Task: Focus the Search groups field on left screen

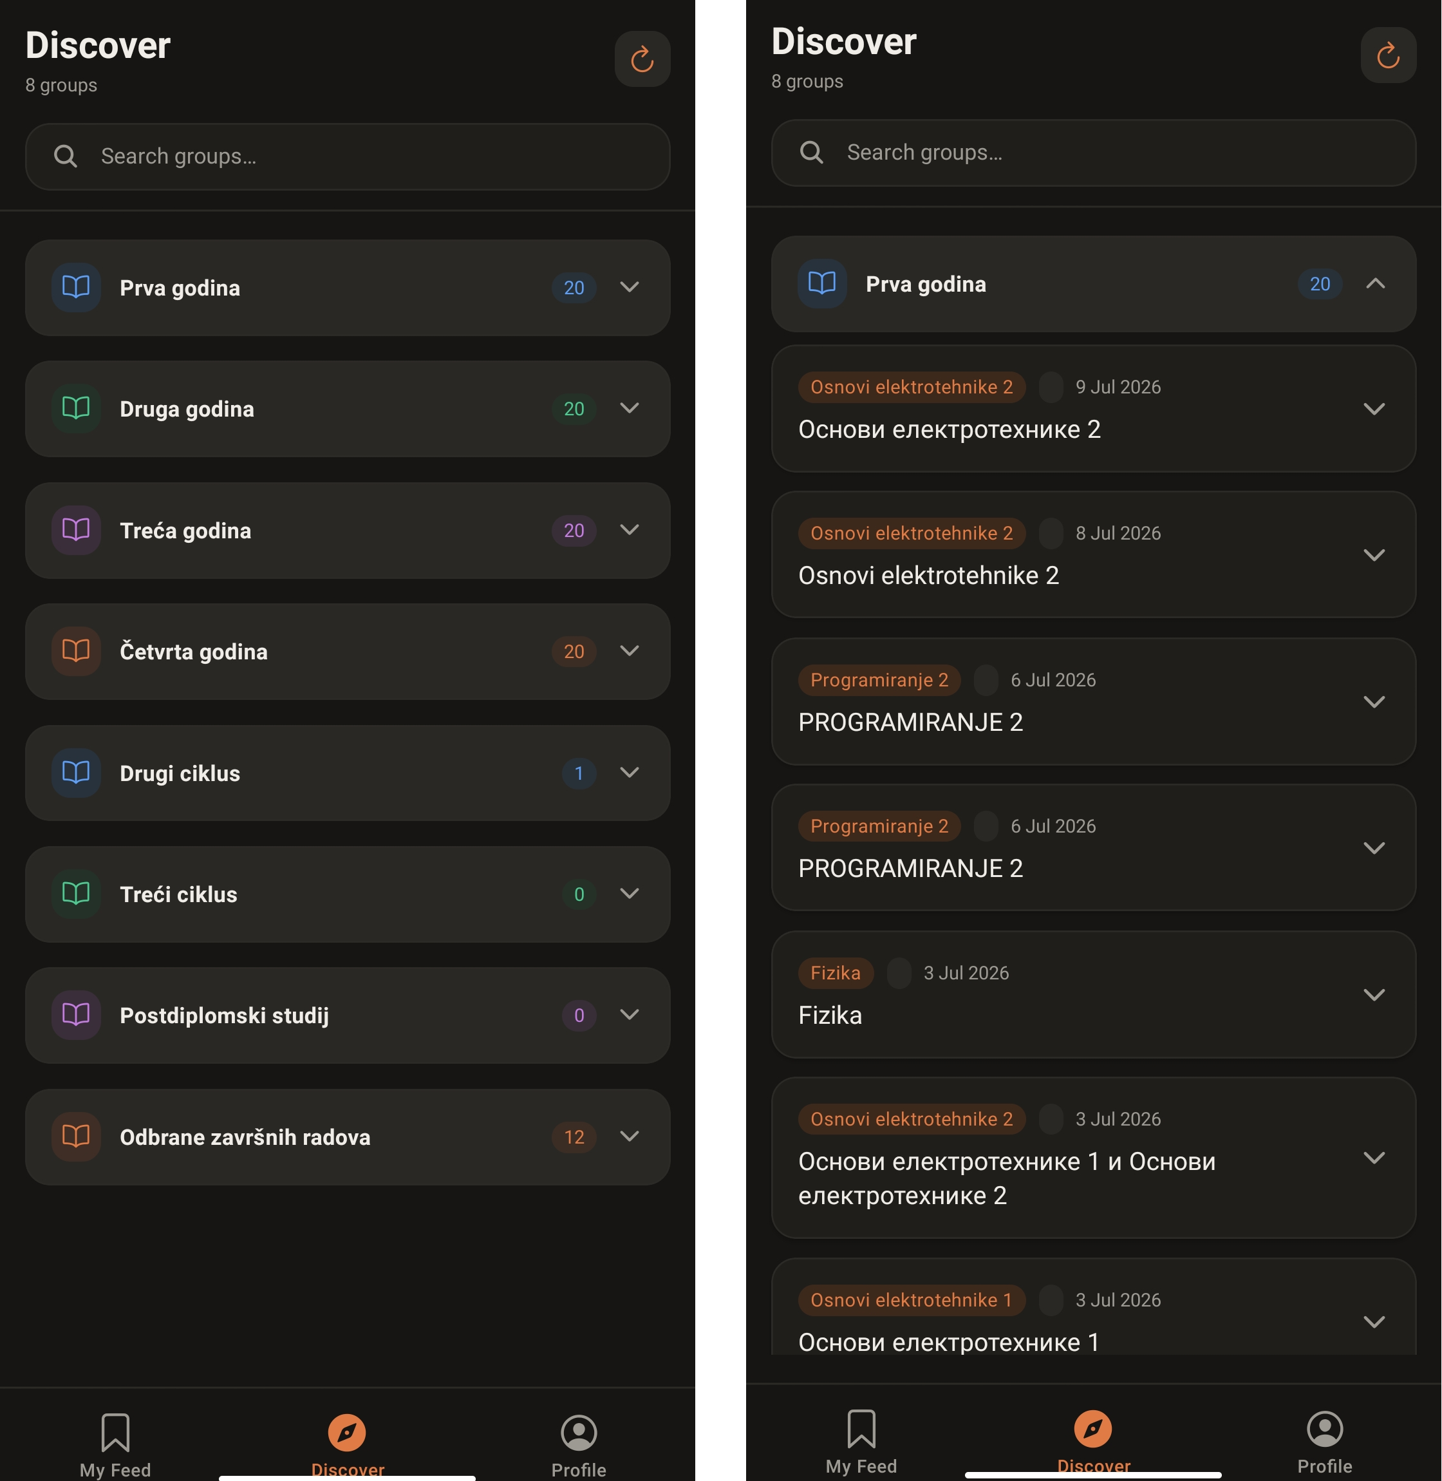Action: tap(348, 157)
